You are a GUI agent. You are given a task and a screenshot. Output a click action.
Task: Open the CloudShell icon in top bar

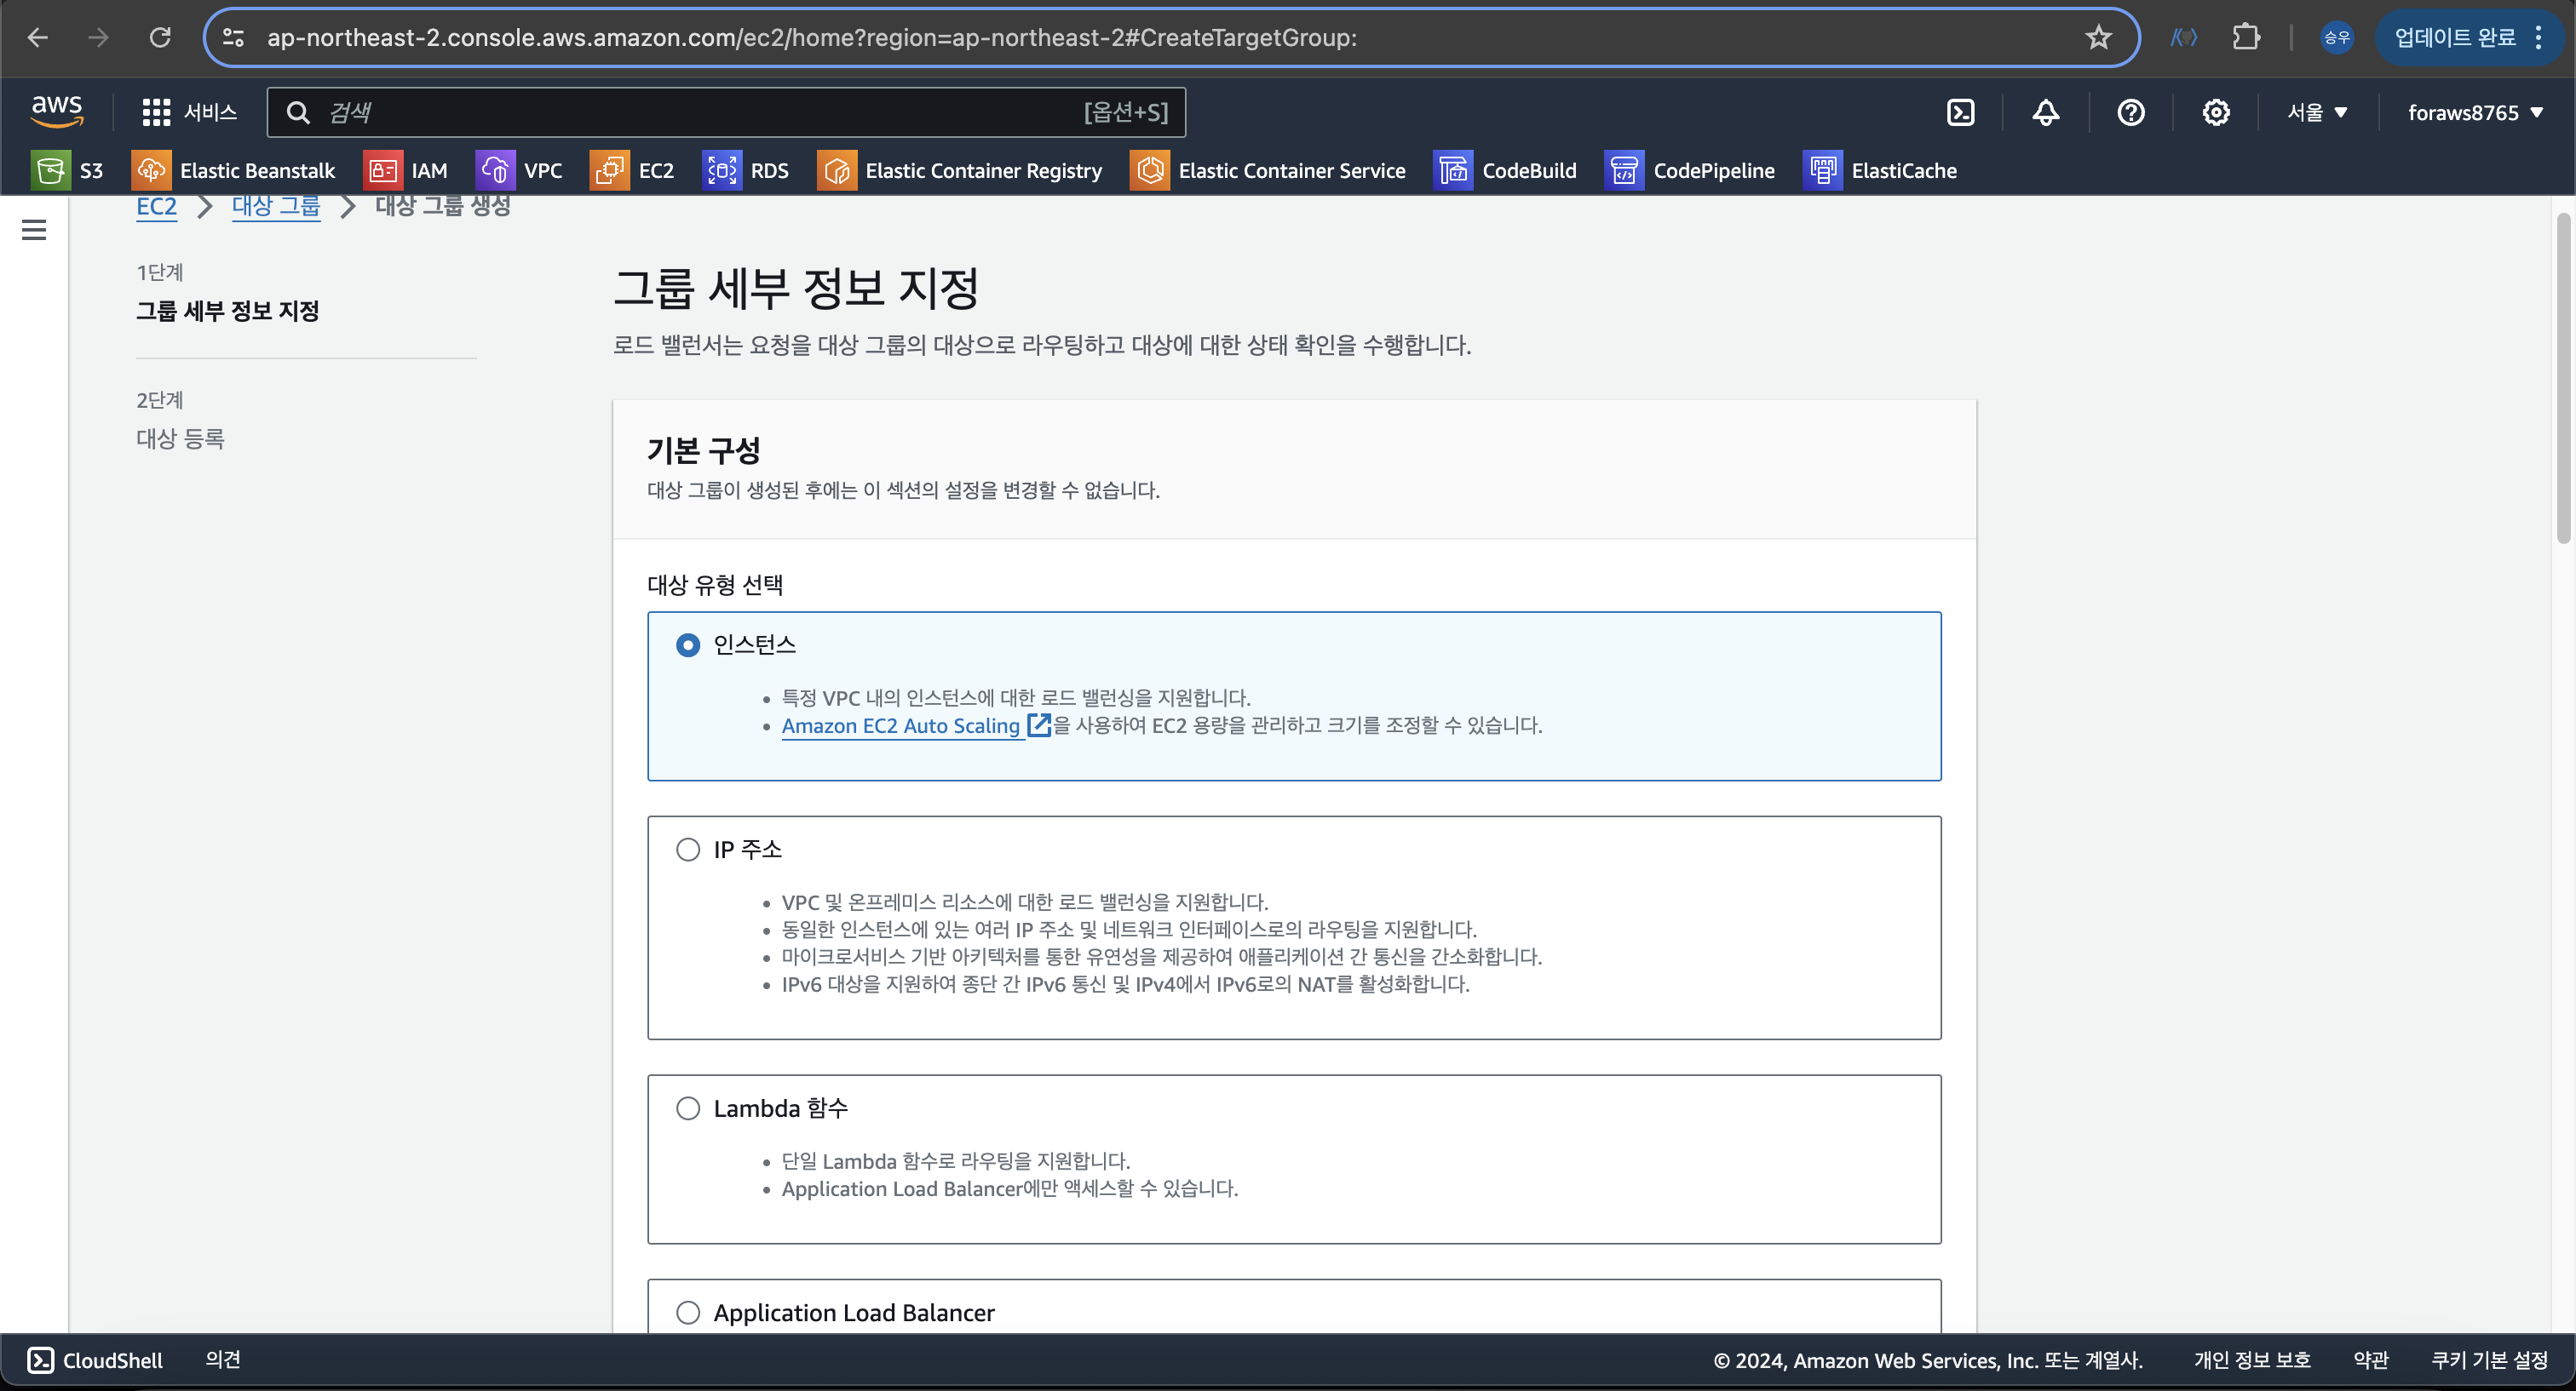1961,112
